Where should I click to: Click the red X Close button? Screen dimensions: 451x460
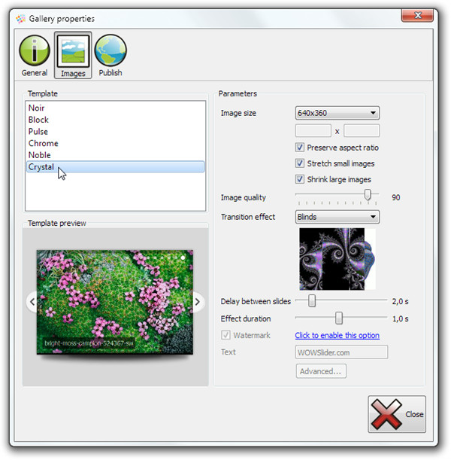tap(397, 414)
